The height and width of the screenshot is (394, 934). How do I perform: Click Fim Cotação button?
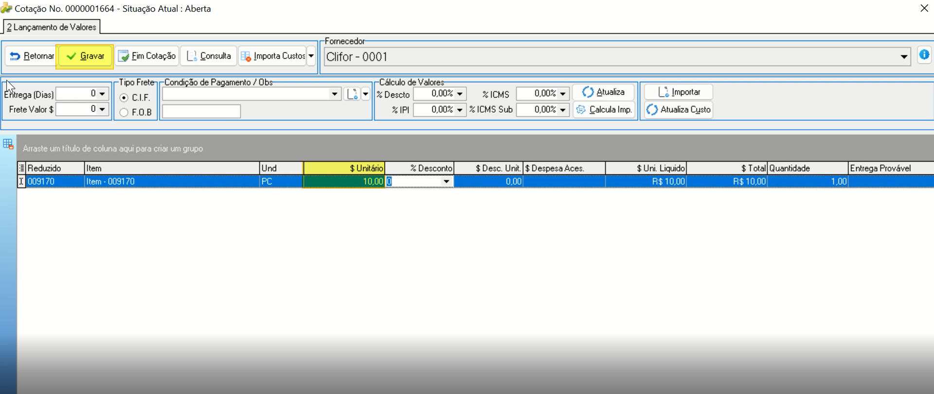click(x=147, y=56)
